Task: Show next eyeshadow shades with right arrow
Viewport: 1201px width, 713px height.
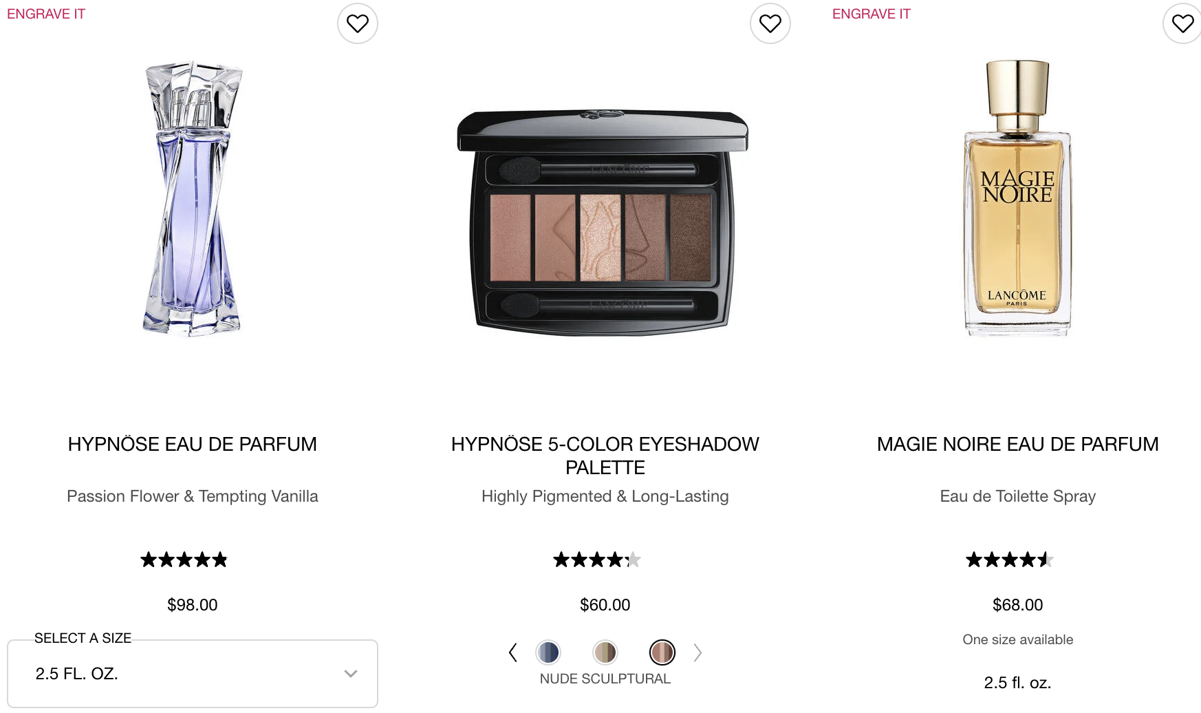Action: 697,652
